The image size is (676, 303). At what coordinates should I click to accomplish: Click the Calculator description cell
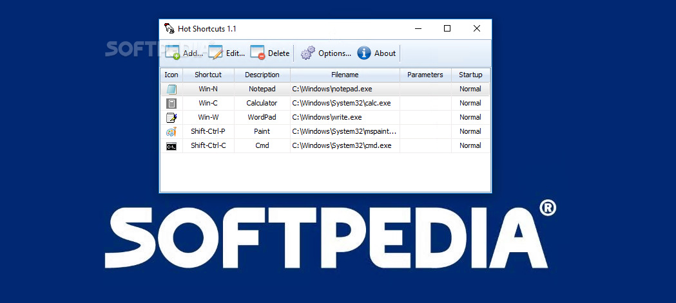click(x=262, y=104)
